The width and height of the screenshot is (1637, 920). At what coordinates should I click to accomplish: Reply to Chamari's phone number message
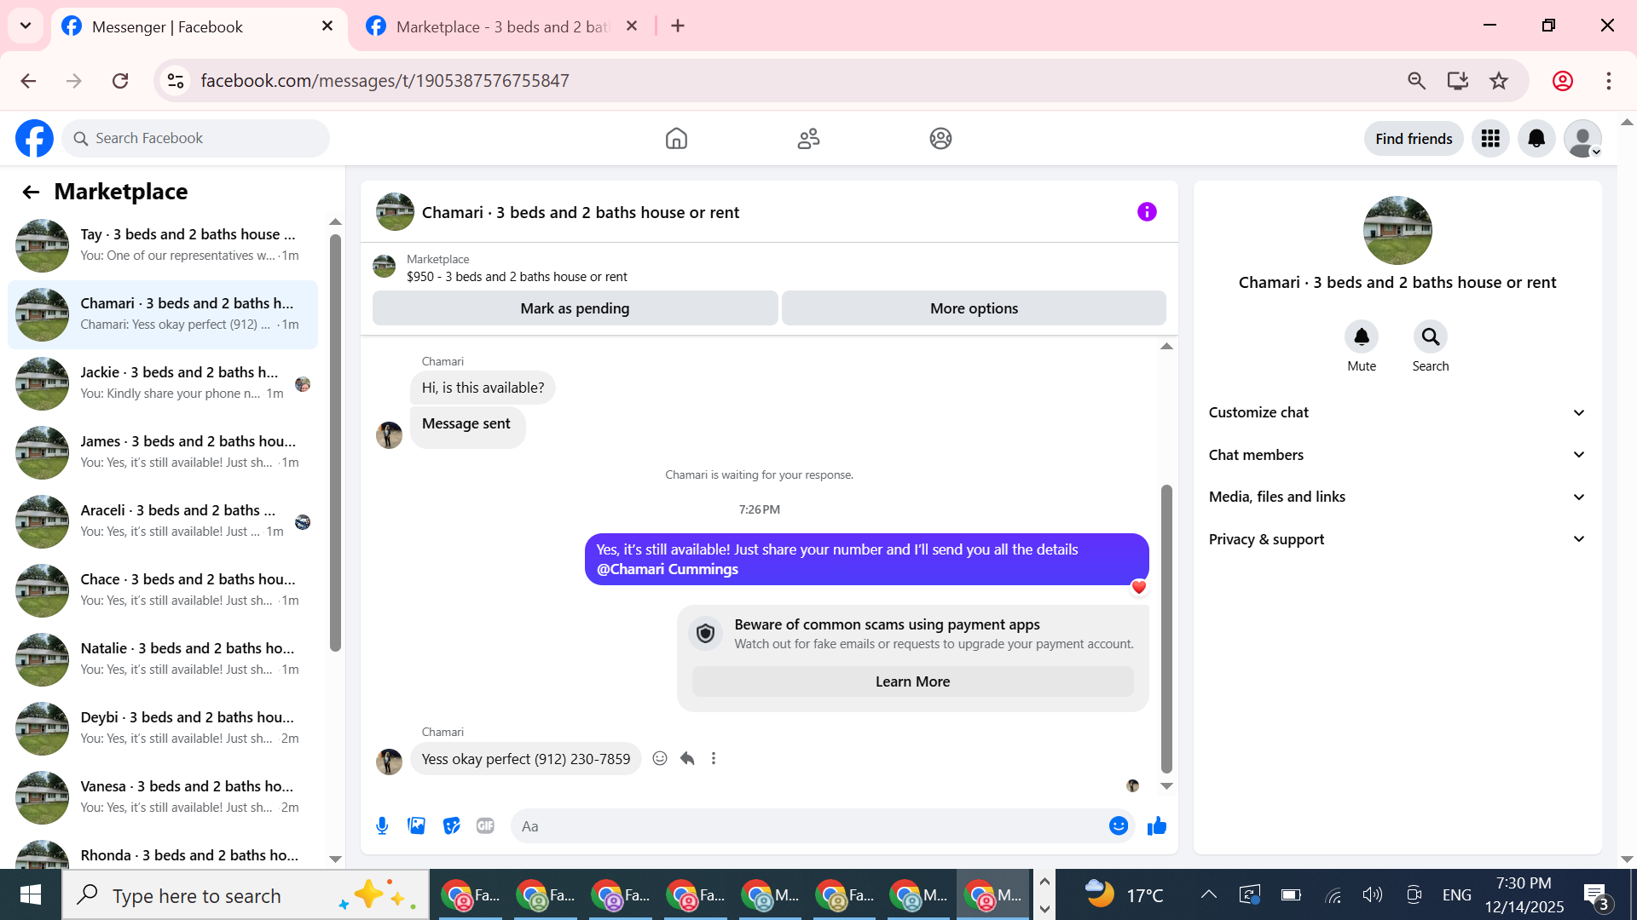tap(687, 758)
